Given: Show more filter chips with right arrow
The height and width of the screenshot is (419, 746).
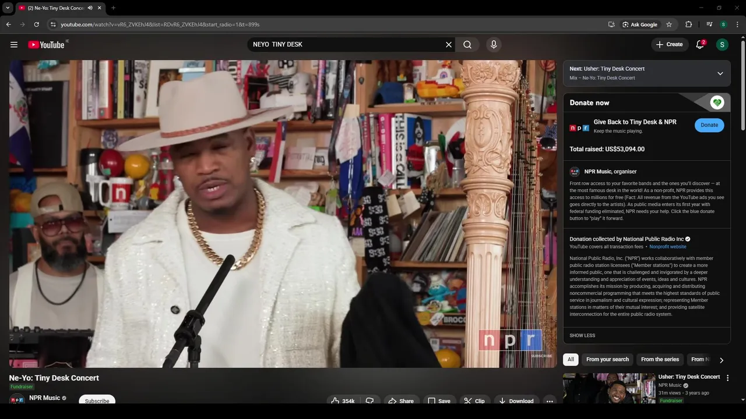Looking at the screenshot, I should (x=722, y=360).
